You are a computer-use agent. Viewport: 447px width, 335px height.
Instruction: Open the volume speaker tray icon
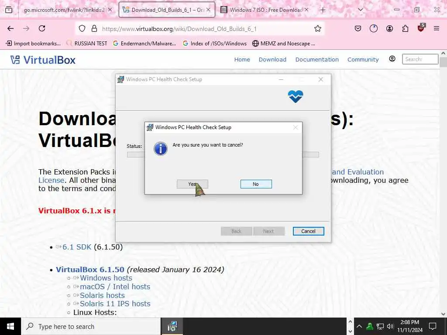(x=390, y=326)
